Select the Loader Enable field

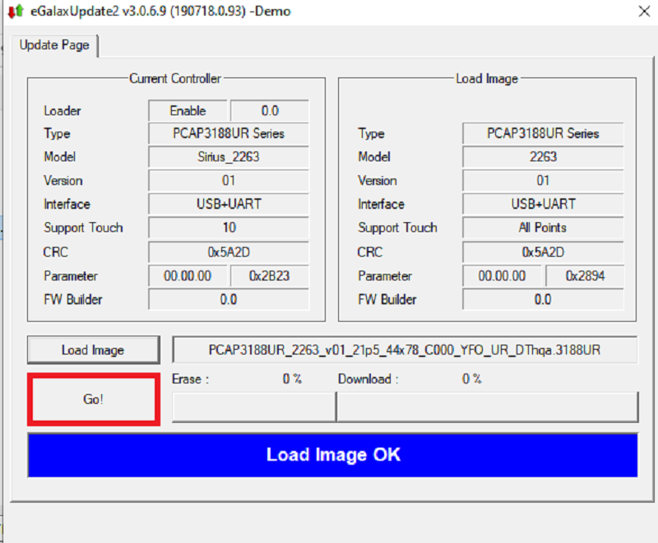coord(188,110)
